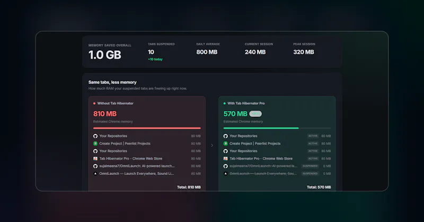Click 'Estimated Chrome memory' under 810 MB

point(113,122)
